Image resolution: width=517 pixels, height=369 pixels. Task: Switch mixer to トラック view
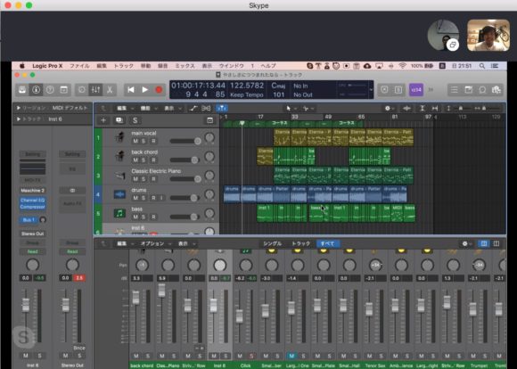coord(301,243)
